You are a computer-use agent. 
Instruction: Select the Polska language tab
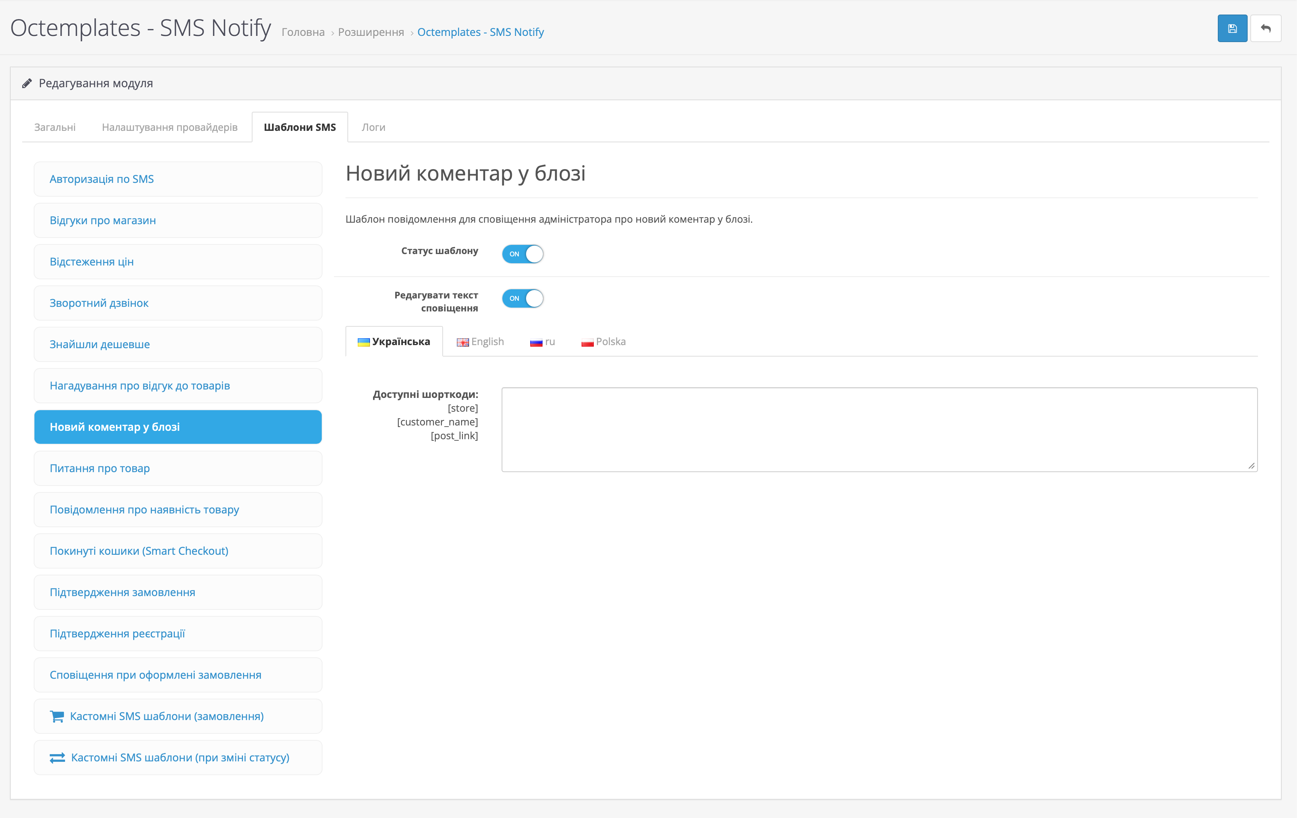tap(610, 341)
